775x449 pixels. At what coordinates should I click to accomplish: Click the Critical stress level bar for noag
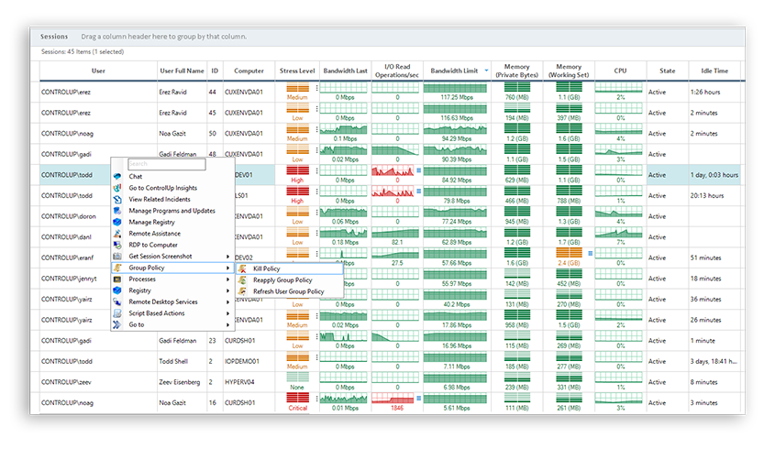point(297,397)
